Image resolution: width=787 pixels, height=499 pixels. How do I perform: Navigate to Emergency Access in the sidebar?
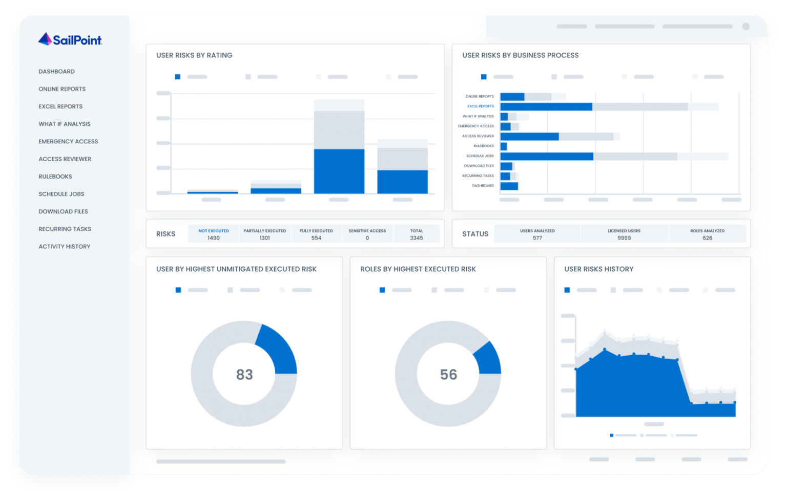click(x=68, y=141)
